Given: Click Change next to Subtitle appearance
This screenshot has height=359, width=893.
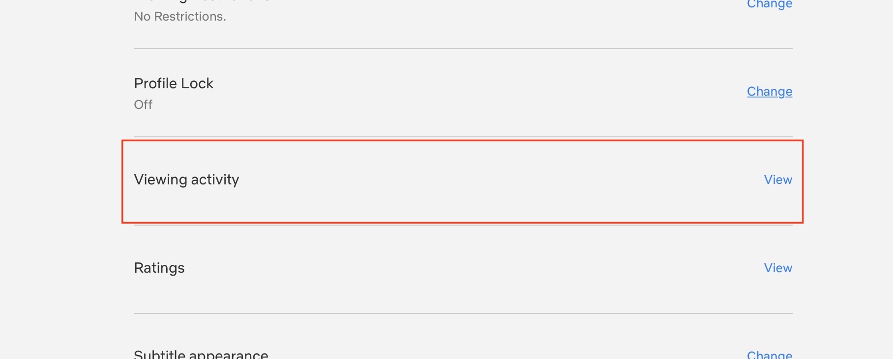Looking at the screenshot, I should 769,355.
